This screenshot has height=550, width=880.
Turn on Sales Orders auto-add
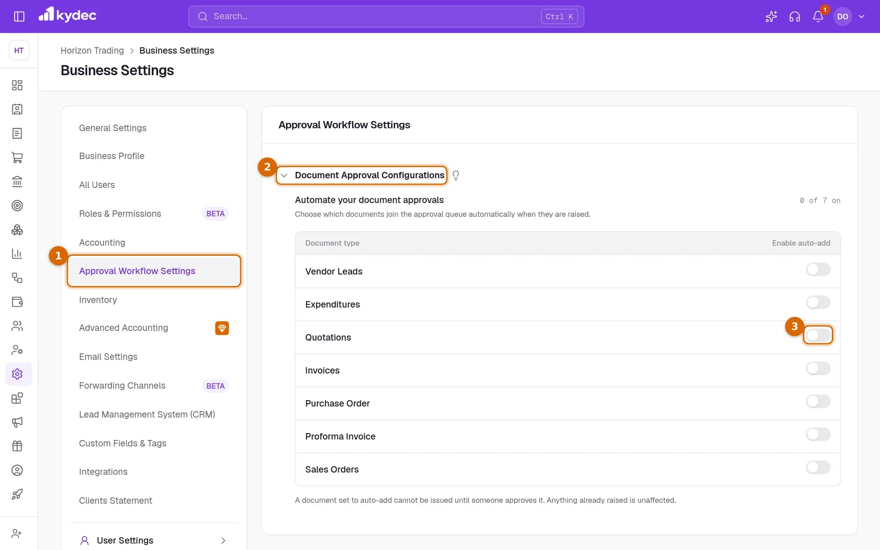pyautogui.click(x=818, y=467)
